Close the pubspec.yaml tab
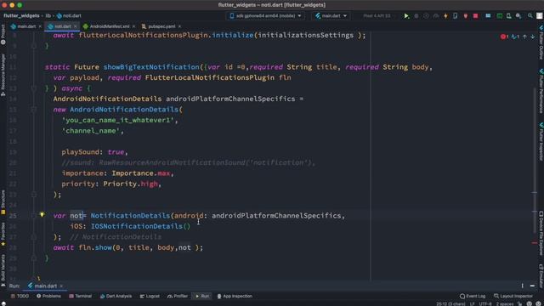 click(179, 26)
